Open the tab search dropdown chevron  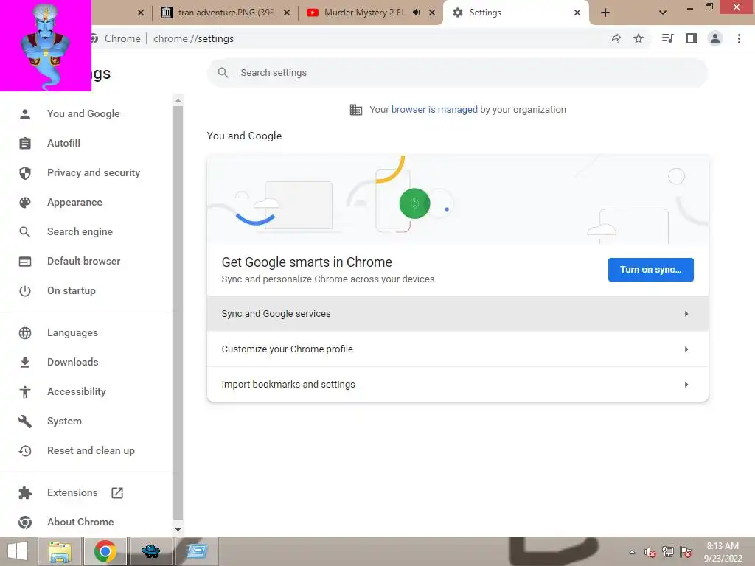(x=663, y=13)
